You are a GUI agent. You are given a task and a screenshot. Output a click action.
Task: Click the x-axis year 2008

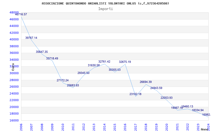(x=42, y=127)
